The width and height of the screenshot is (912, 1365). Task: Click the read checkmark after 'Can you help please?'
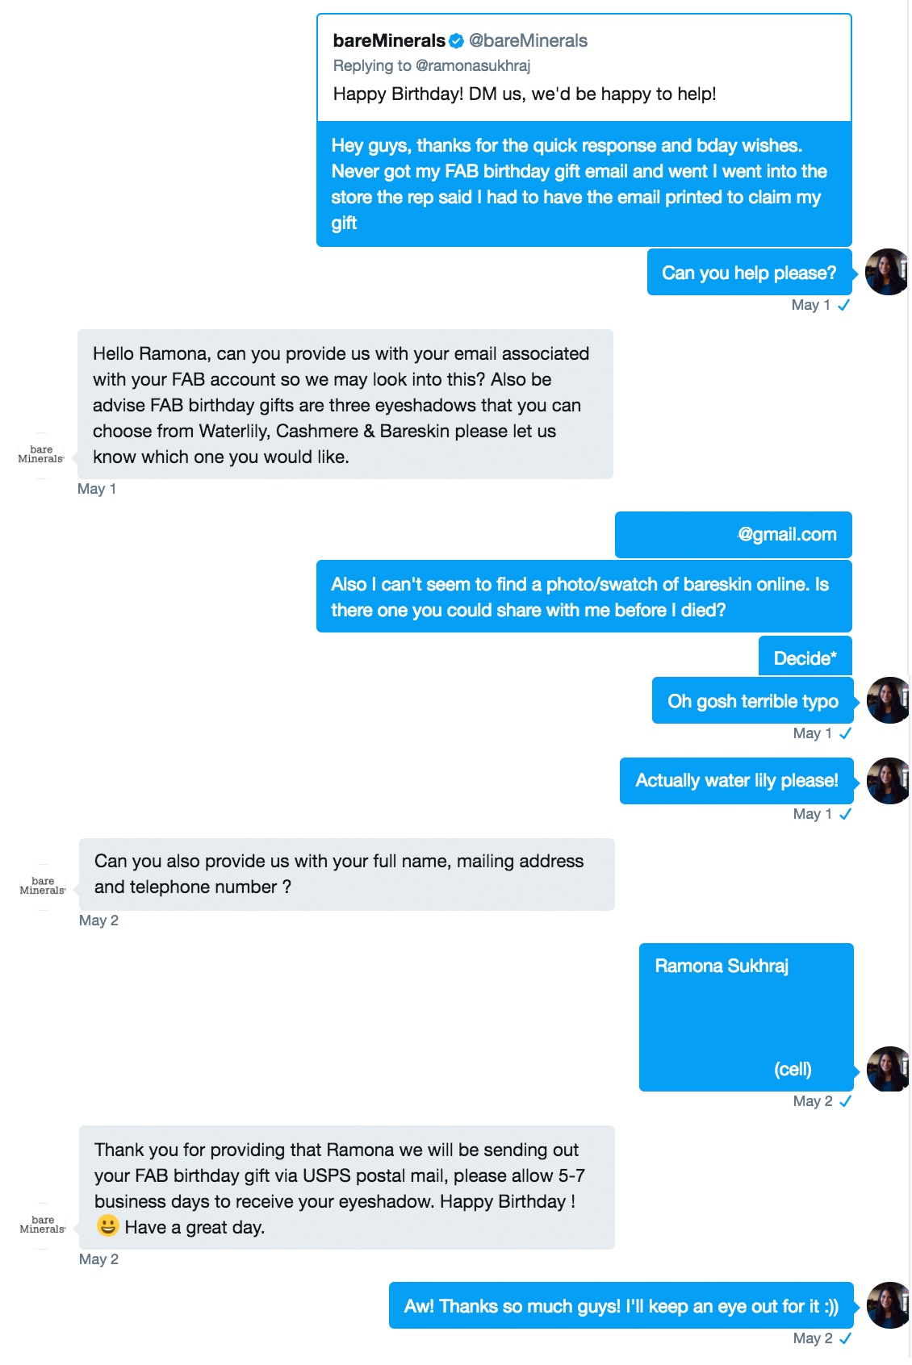(x=843, y=305)
